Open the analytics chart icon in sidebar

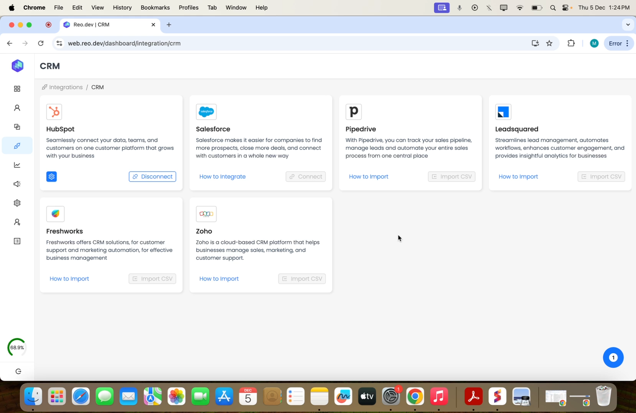tap(17, 165)
